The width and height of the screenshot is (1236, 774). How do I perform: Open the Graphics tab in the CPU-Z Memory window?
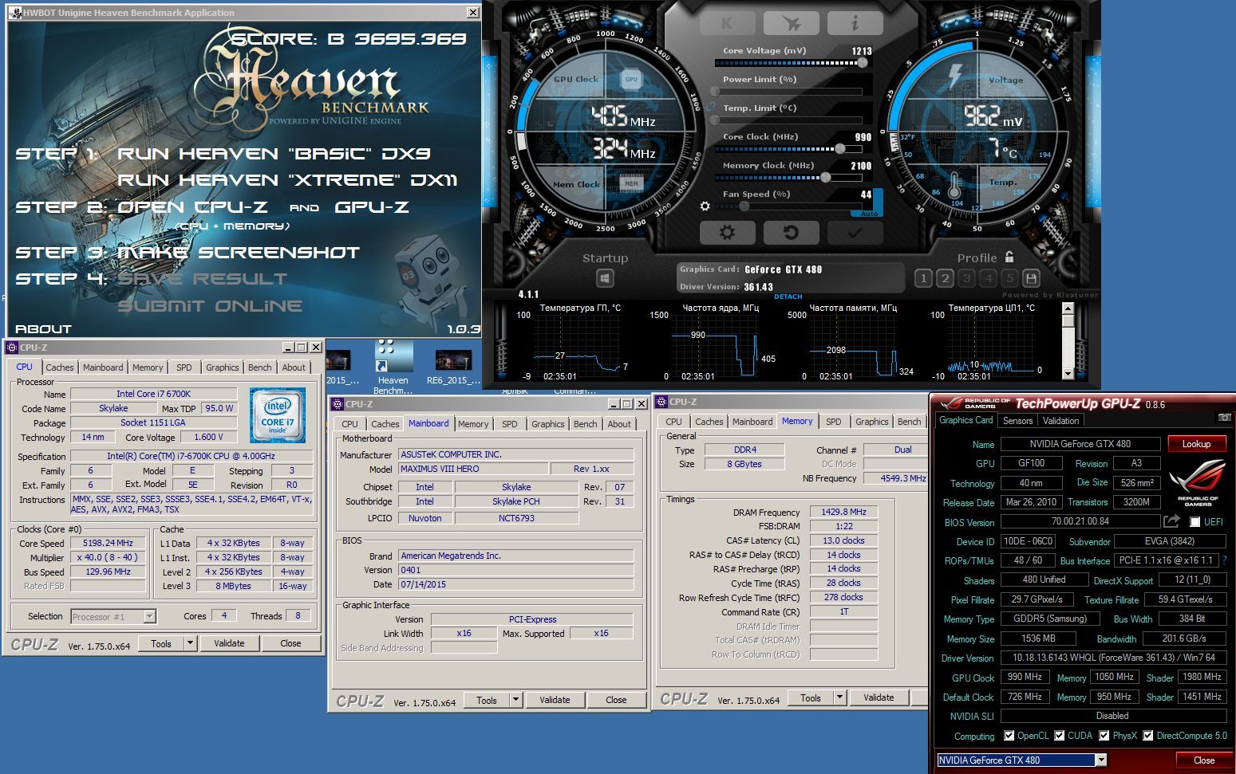pyautogui.click(x=871, y=422)
